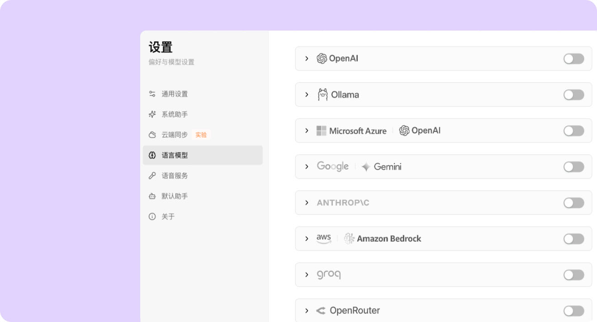The width and height of the screenshot is (597, 322).
Task: Turn on the Google Gemini toggle
Action: pos(573,166)
